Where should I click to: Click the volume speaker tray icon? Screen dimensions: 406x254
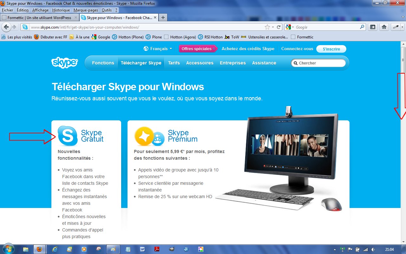373,249
